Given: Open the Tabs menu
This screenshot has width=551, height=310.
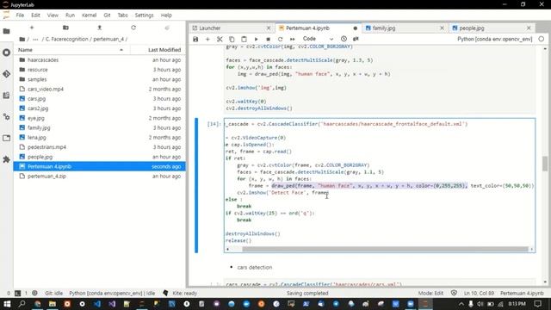Looking at the screenshot, I should click(122, 15).
